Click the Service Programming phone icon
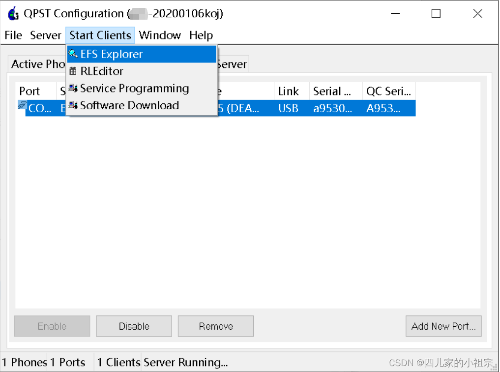Image resolution: width=500 pixels, height=372 pixels. tap(73, 89)
